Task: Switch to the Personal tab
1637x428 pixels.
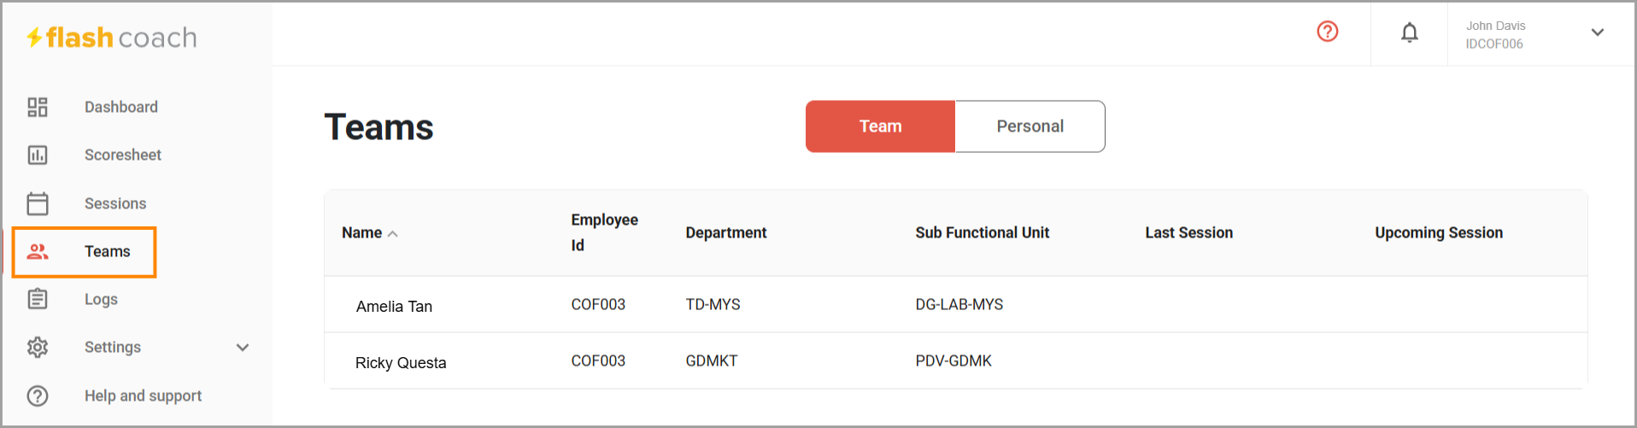Action: click(x=1030, y=126)
